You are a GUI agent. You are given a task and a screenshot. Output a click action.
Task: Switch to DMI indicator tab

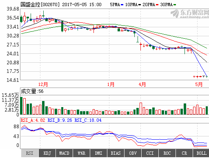[x=98, y=153]
